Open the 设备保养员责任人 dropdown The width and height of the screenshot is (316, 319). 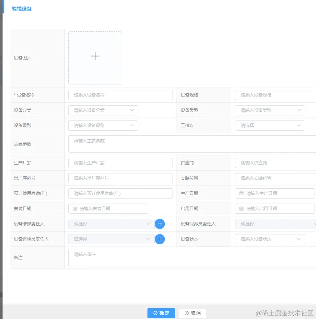click(275, 224)
